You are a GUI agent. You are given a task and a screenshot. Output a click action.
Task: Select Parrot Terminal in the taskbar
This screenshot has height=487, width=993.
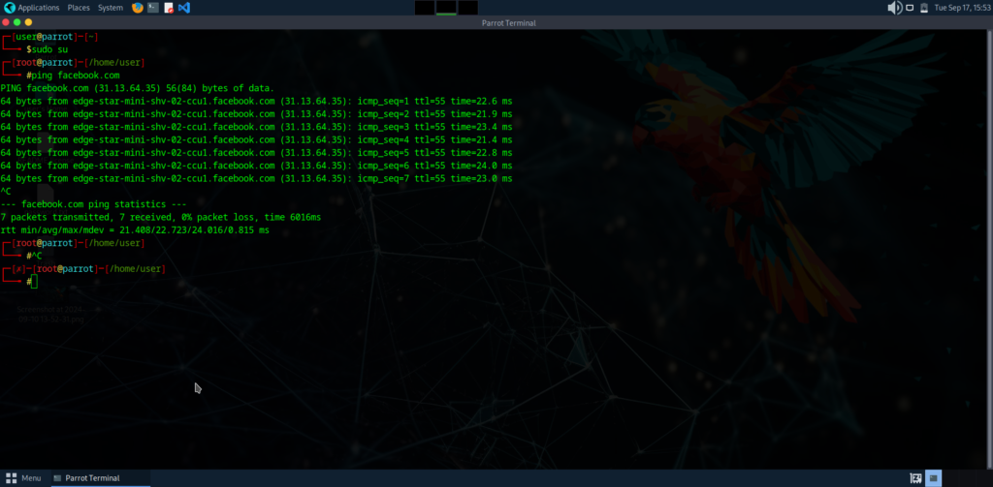point(100,478)
